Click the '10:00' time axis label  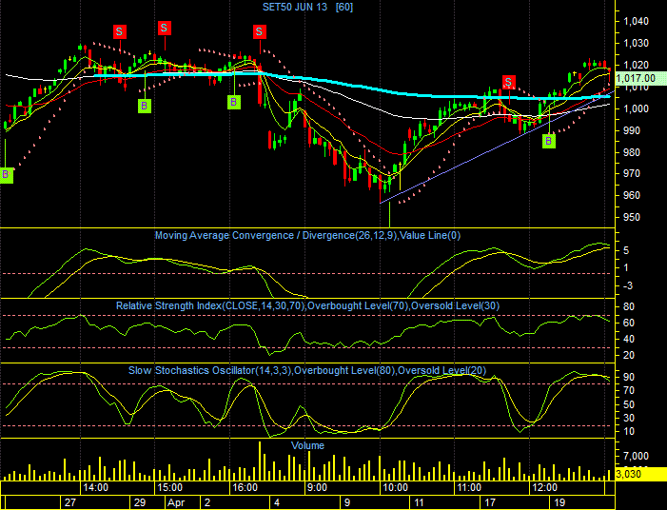tap(395, 487)
